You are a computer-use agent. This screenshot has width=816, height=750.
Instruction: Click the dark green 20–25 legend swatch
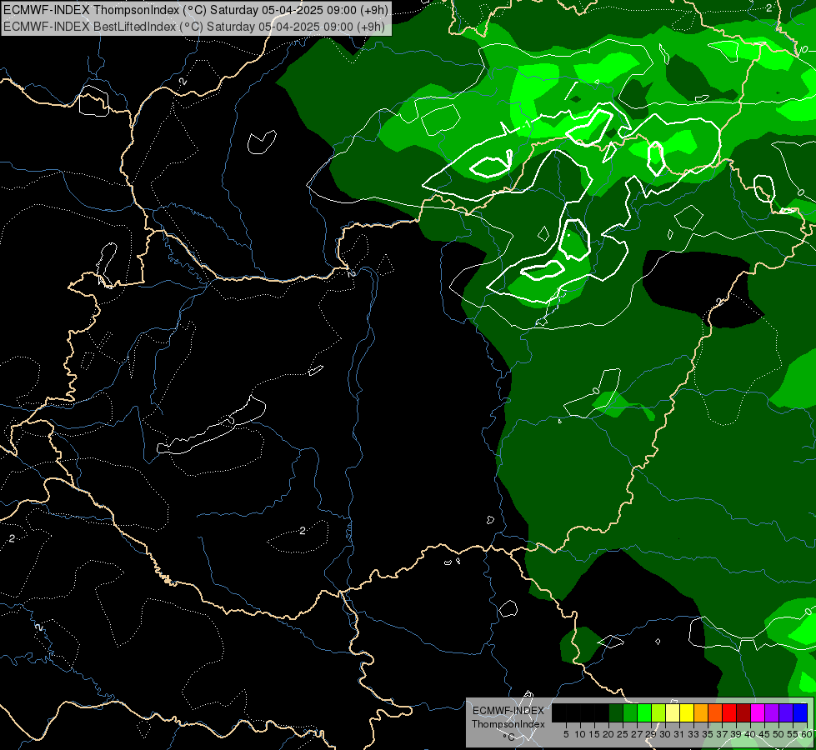(x=616, y=712)
